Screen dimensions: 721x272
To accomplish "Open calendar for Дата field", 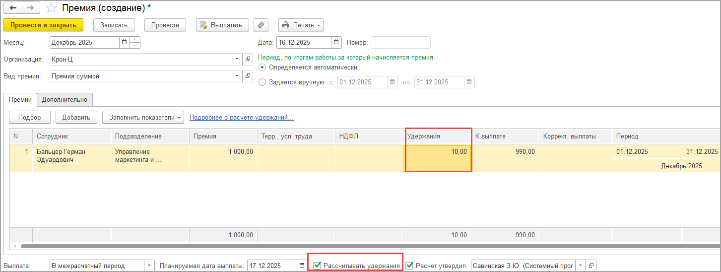I will (336, 43).
